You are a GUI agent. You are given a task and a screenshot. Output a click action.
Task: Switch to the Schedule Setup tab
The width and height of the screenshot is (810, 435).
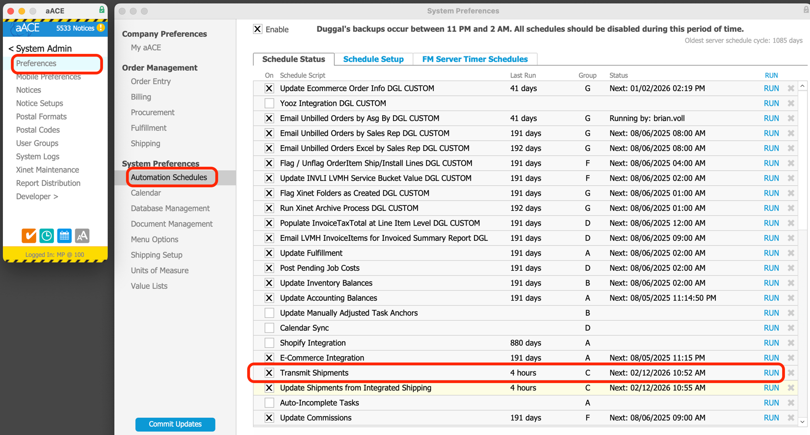click(373, 59)
